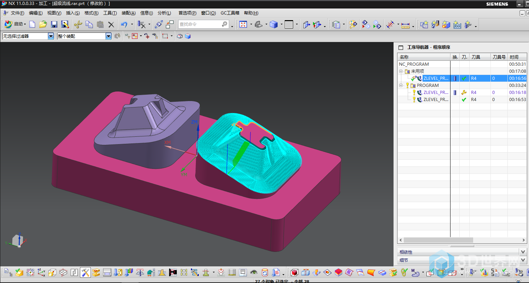This screenshot has width=529, height=283.
Task: Open the rendering style dropdown arrow beside cube
Action: click(x=281, y=24)
